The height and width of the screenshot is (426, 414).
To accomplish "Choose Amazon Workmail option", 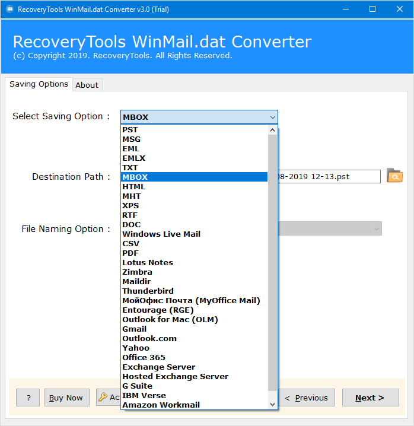I will click(194, 405).
